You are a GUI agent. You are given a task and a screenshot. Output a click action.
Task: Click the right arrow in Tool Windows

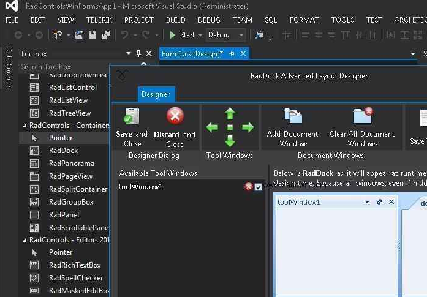click(248, 127)
